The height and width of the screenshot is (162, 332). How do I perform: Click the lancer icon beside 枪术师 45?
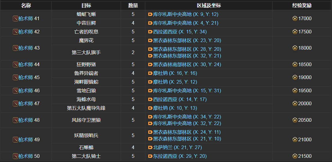click(15, 78)
